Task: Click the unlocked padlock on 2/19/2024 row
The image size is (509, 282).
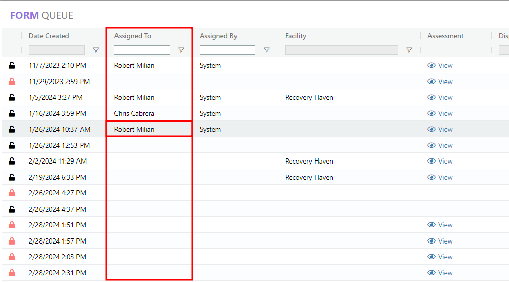Action: click(x=12, y=177)
